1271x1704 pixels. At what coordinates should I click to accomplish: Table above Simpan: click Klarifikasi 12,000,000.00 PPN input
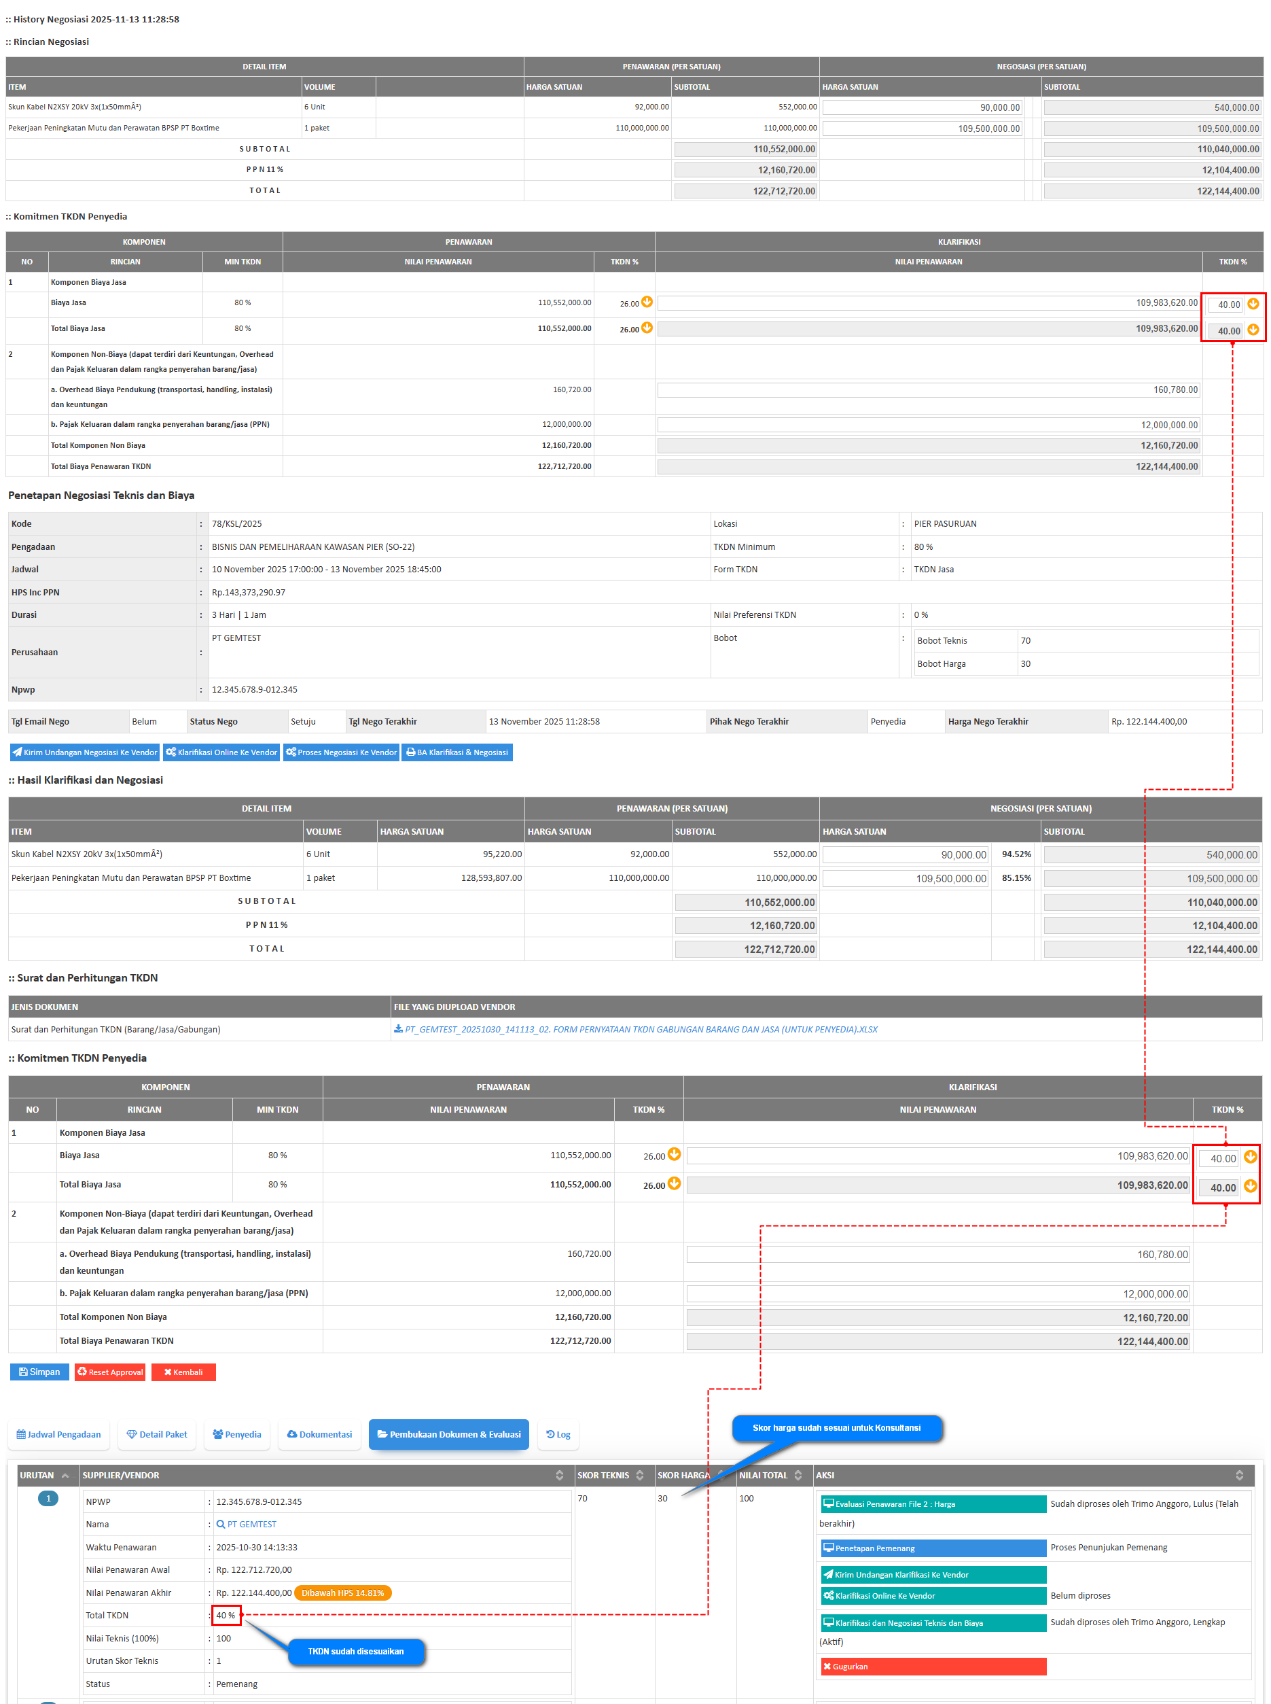coord(938,1293)
